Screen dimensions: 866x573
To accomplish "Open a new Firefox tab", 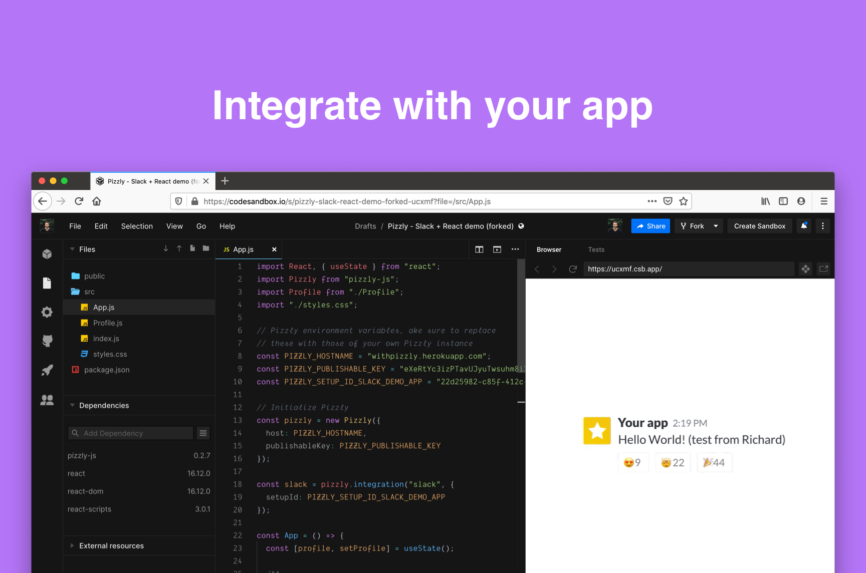I will point(225,181).
